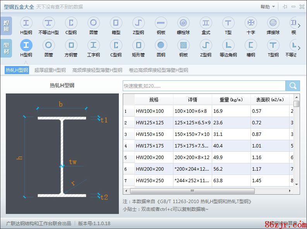307x229 pixels.
Task: Click the 焊接球 welded ball icon
Action: click(x=273, y=26)
